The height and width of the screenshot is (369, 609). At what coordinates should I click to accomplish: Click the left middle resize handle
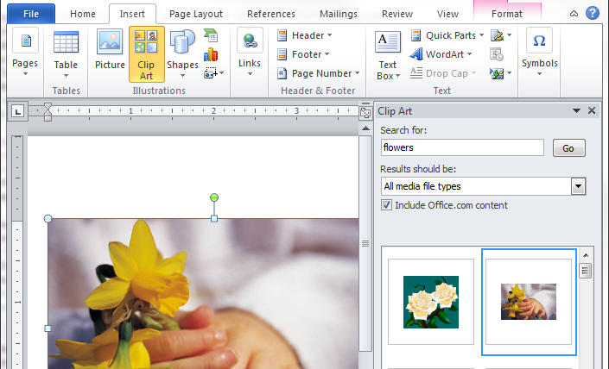click(x=48, y=328)
